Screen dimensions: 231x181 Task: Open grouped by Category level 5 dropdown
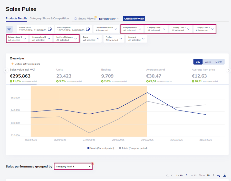[73, 167]
